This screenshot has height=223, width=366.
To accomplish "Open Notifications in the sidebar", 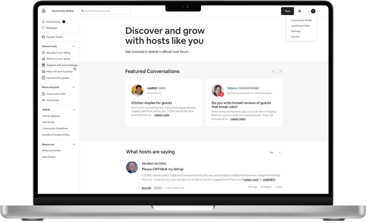I will pos(53,22).
